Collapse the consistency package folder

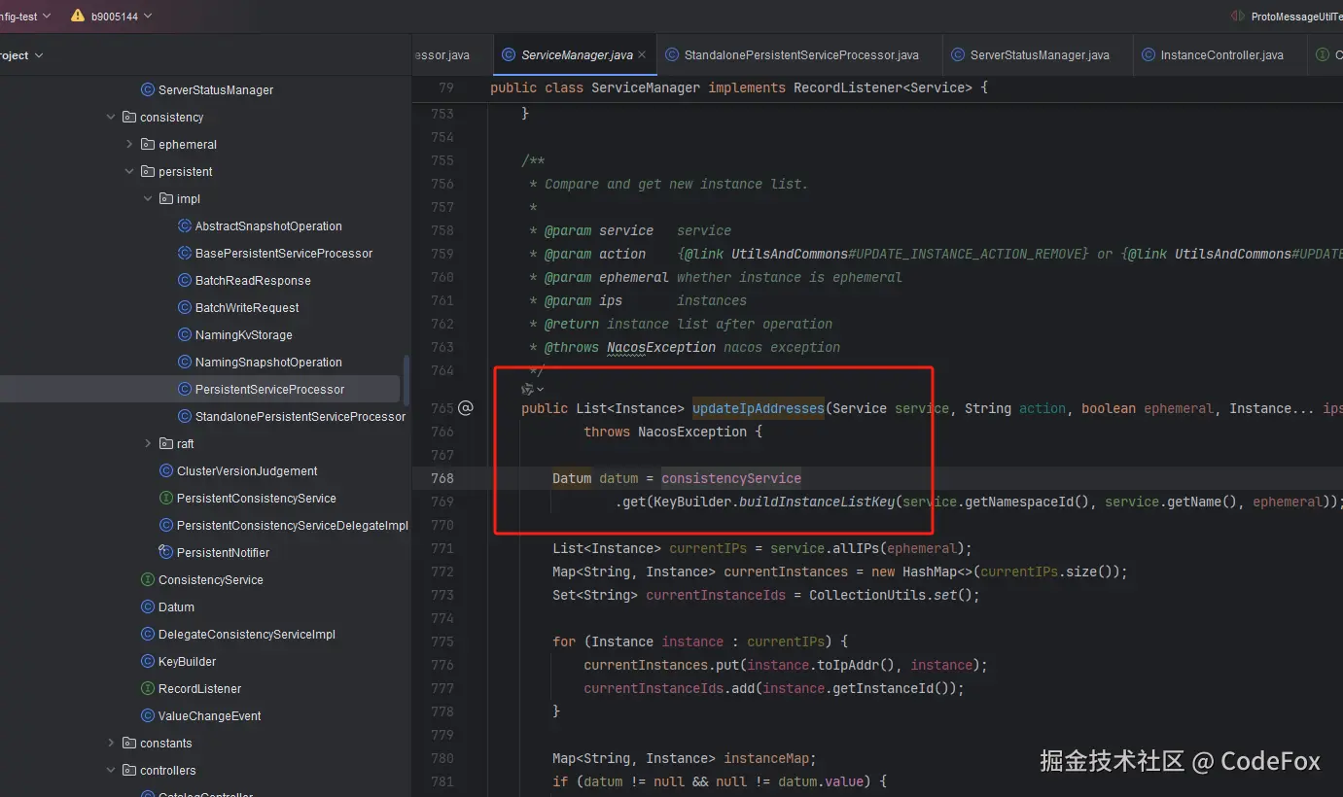pos(111,117)
